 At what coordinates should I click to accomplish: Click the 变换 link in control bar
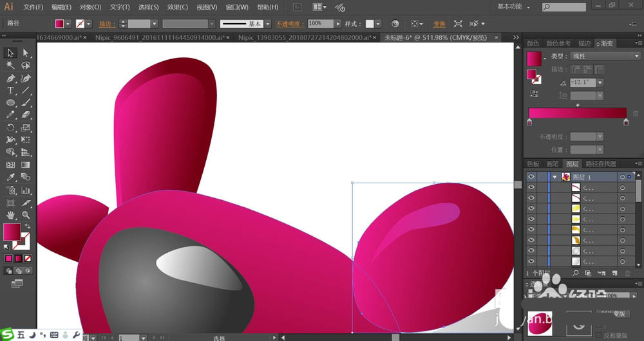pyautogui.click(x=439, y=24)
